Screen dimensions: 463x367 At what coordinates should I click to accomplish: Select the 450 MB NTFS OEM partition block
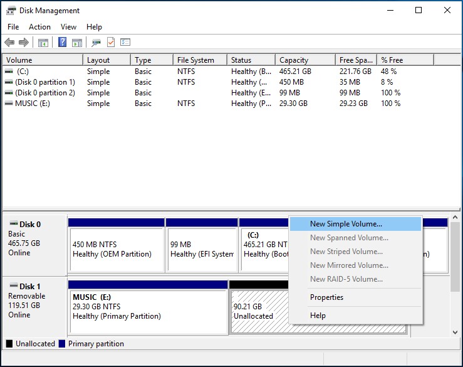117,245
